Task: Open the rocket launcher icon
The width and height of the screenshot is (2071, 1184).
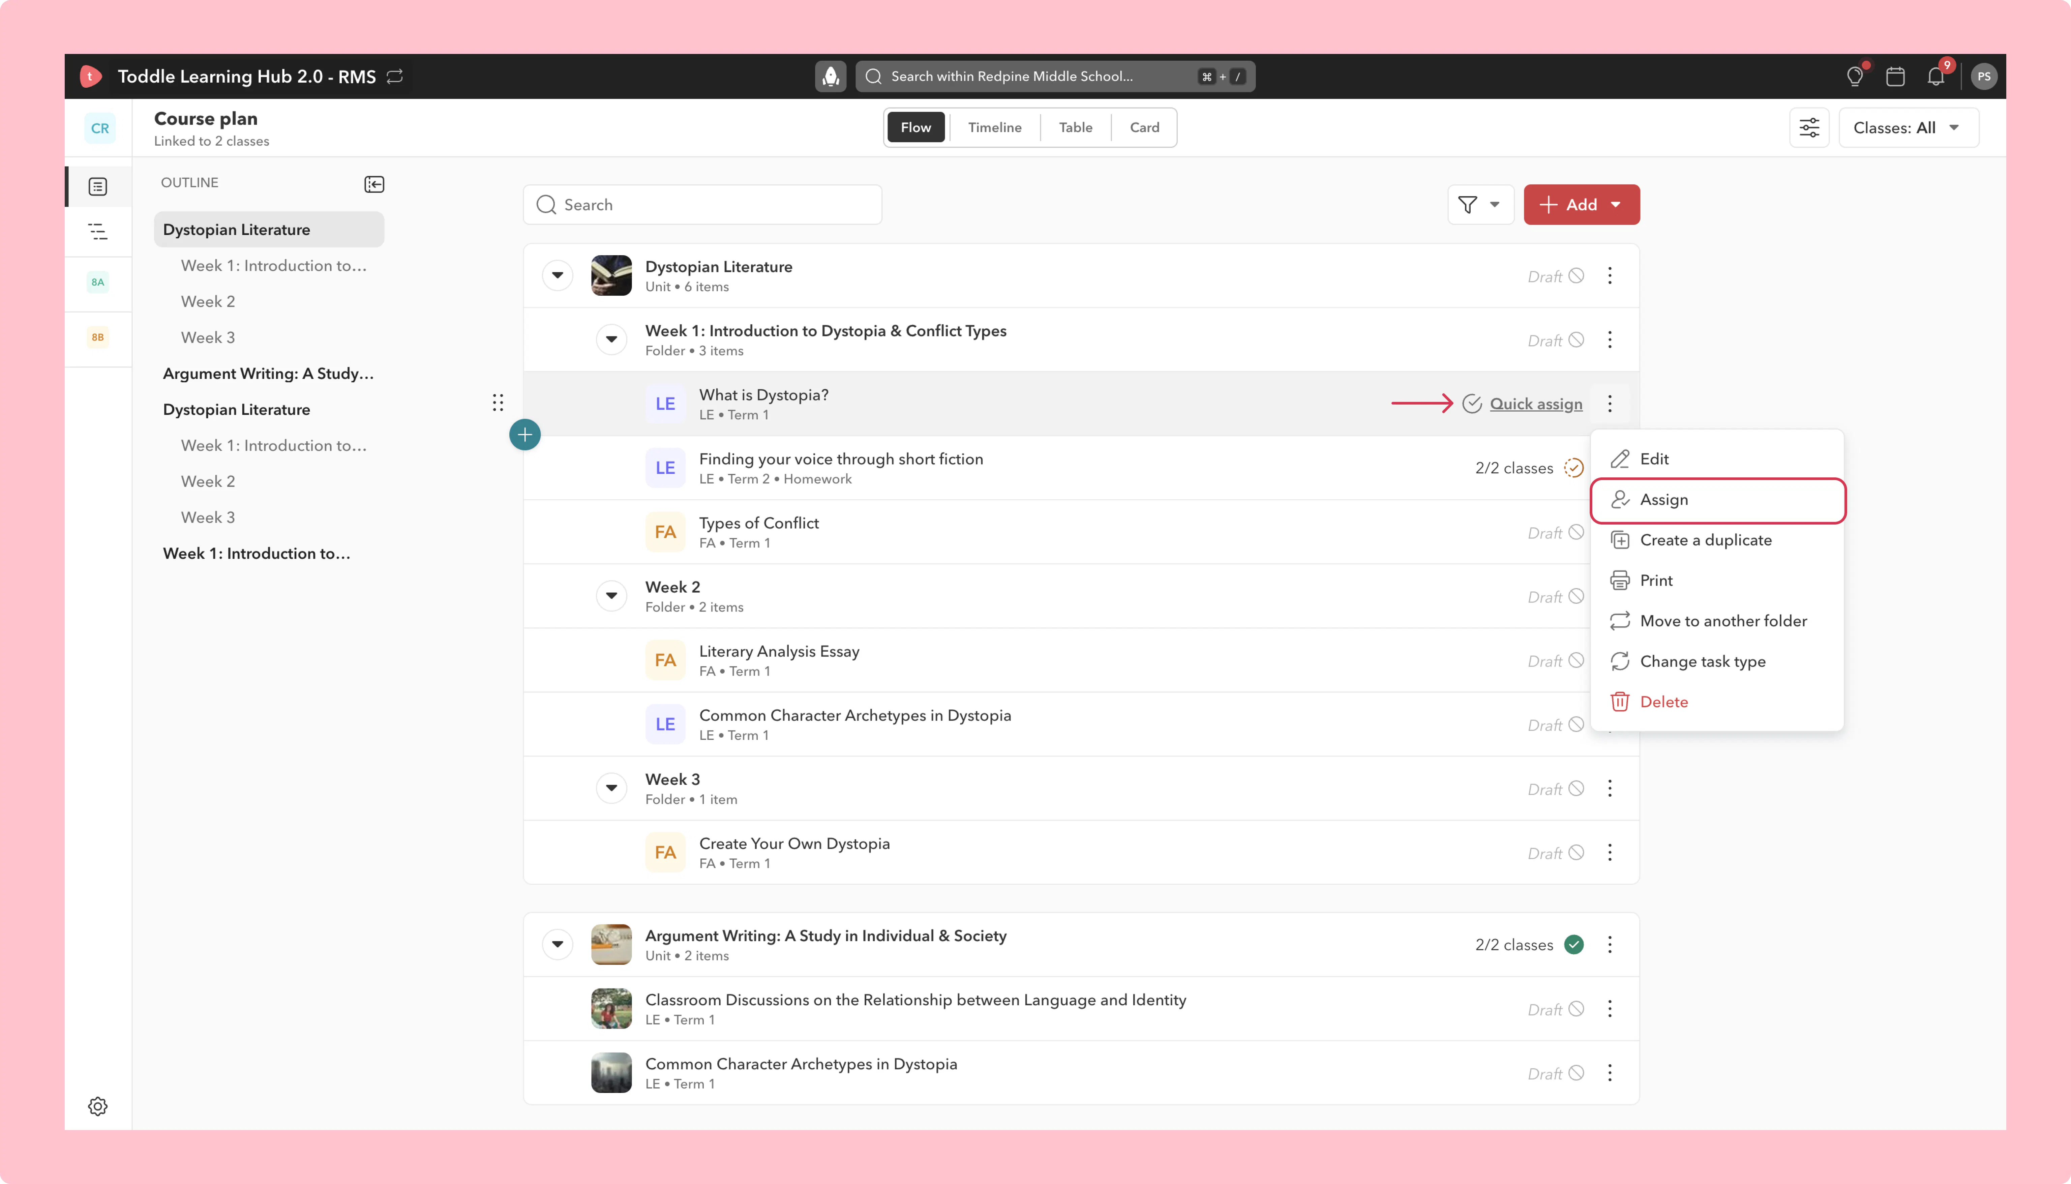Action: click(831, 77)
